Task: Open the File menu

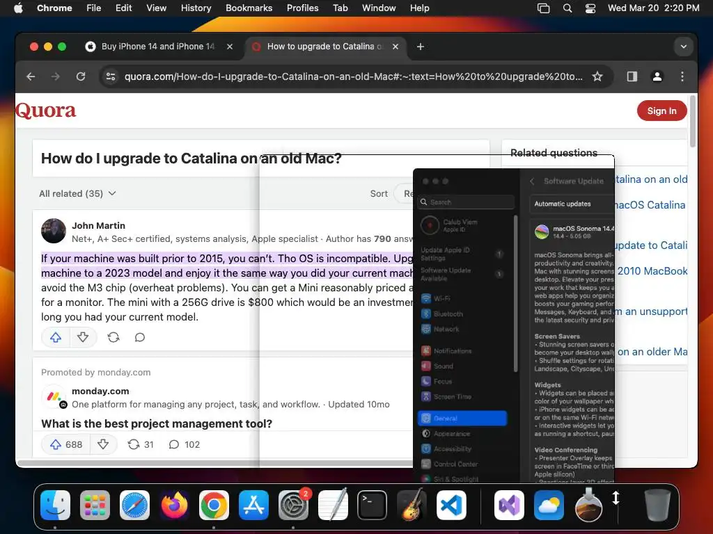Action: coord(94,8)
